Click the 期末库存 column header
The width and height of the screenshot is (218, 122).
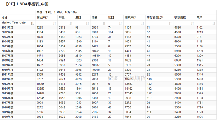135,17
